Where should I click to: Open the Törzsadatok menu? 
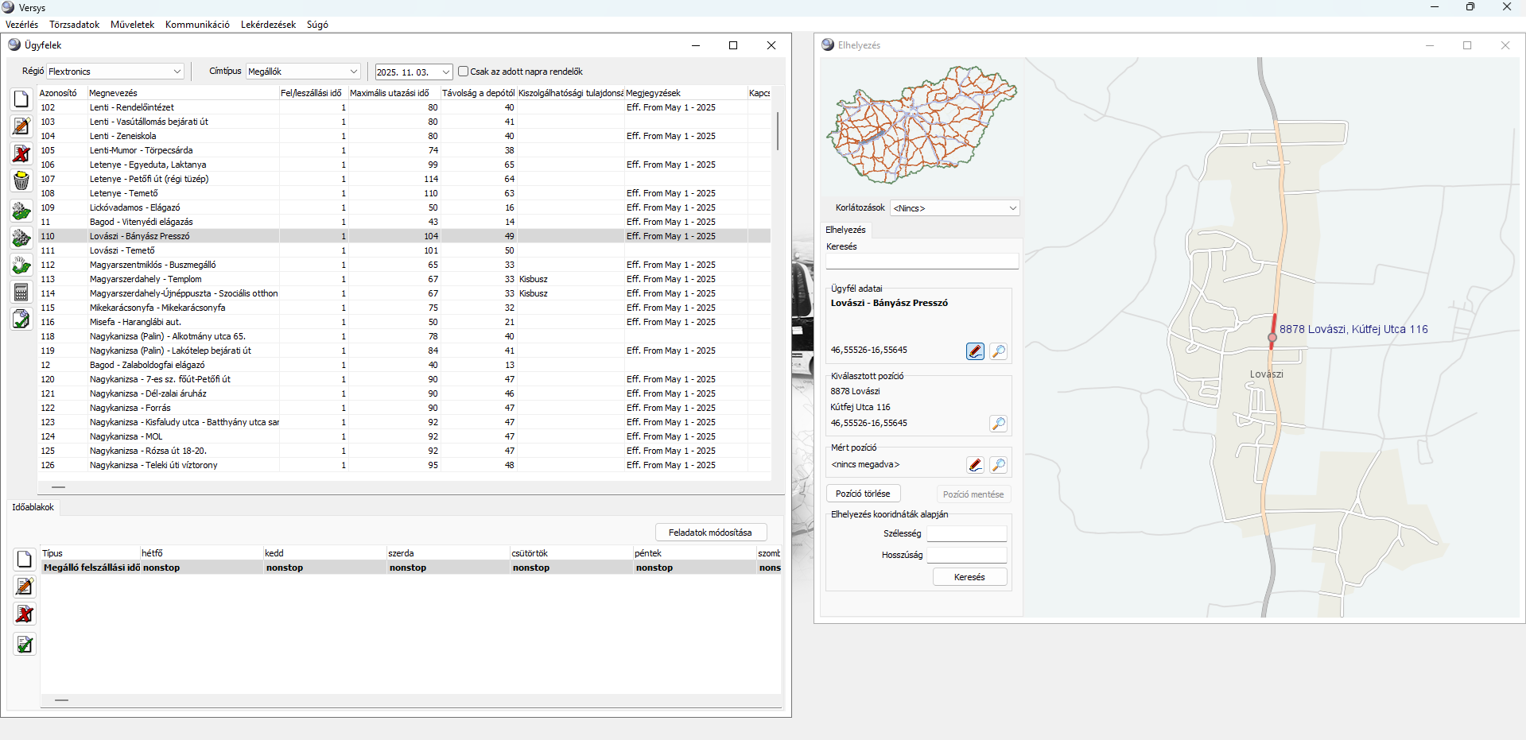pyautogui.click(x=74, y=25)
